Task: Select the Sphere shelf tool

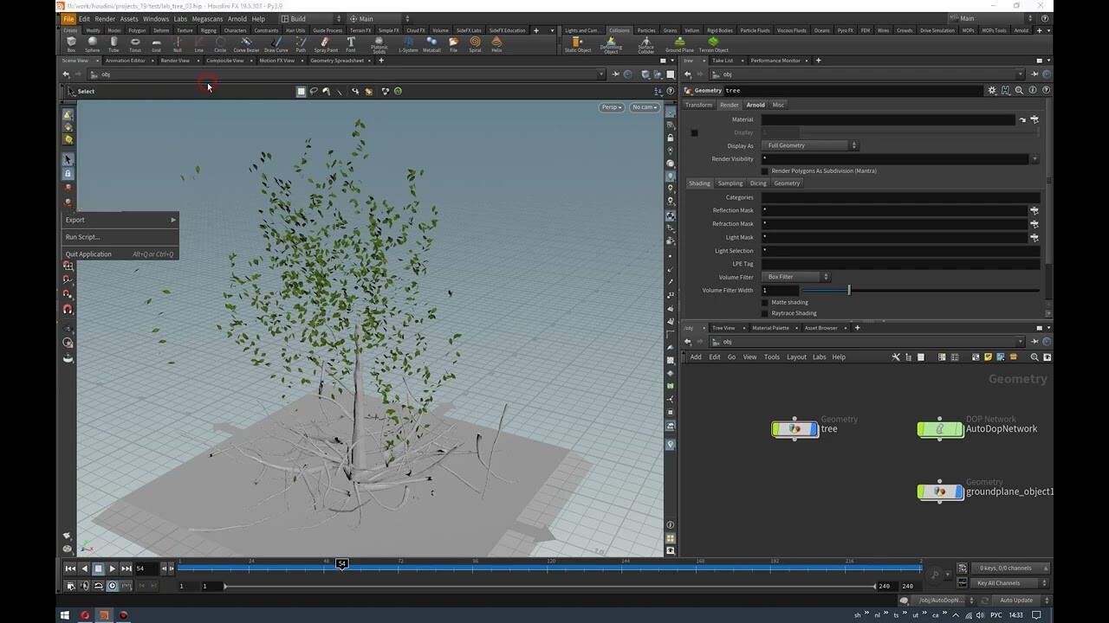Action: pyautogui.click(x=92, y=43)
